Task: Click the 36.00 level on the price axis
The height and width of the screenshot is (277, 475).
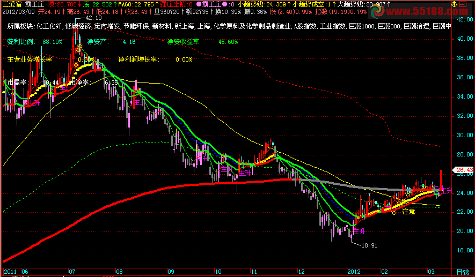Action: [466, 77]
